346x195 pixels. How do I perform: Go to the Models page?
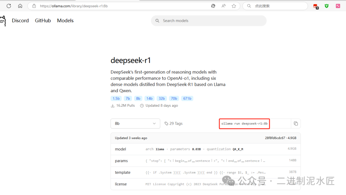[x=65, y=21]
